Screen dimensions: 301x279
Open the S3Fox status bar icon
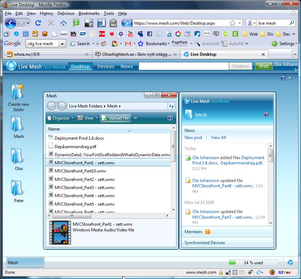[284, 272]
